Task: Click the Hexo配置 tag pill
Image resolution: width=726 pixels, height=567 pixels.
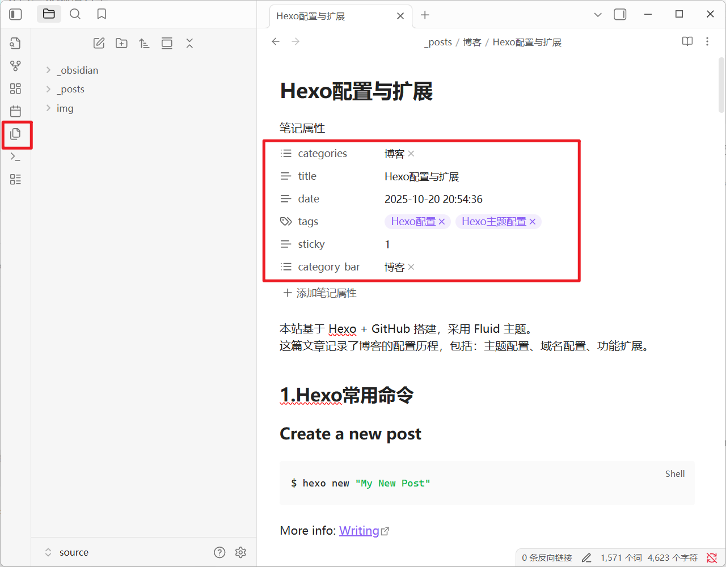Action: [413, 222]
